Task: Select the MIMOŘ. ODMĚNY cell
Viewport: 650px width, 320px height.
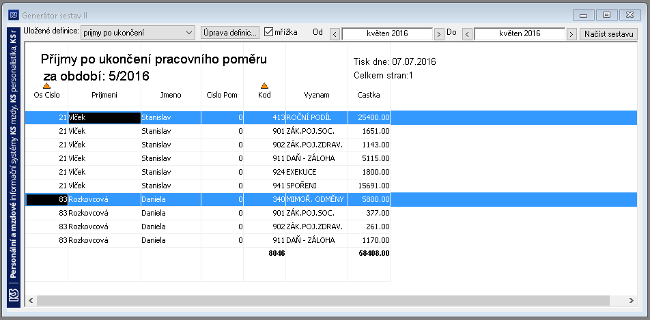Action: pyautogui.click(x=317, y=199)
